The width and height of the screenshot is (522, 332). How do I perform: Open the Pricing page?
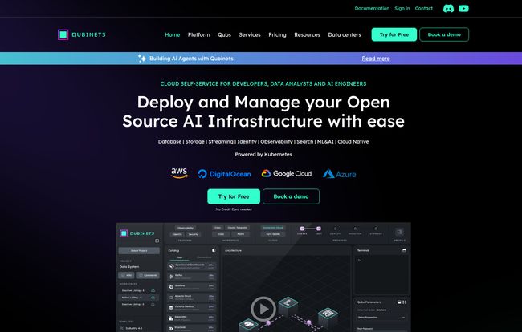(277, 34)
